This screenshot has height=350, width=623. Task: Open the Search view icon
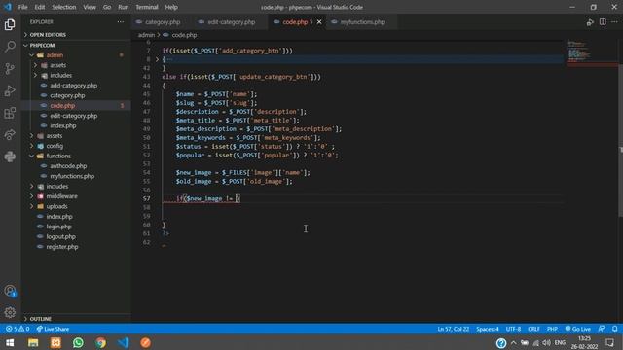pos(10,47)
